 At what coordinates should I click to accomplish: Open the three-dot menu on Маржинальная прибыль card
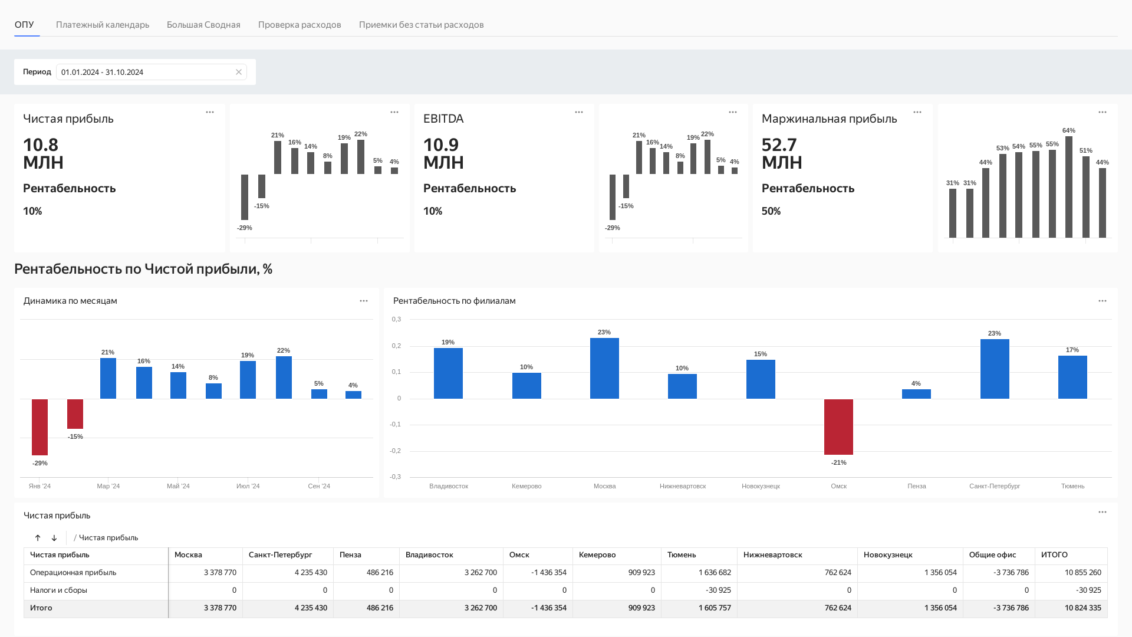(x=917, y=112)
